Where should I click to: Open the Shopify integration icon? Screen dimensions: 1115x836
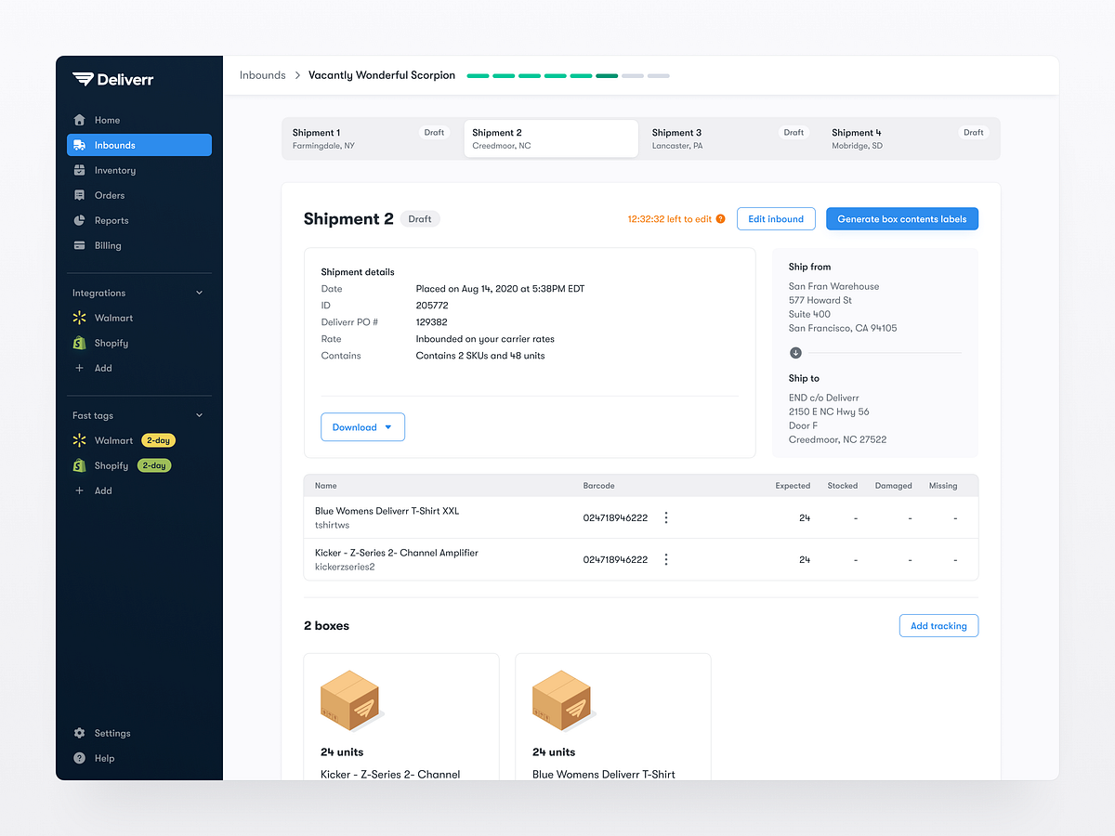pyautogui.click(x=83, y=343)
